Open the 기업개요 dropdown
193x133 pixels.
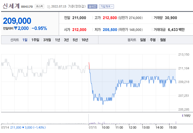[x=106, y=7]
